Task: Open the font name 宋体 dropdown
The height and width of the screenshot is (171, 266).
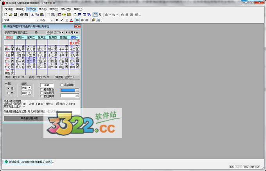Action: tap(37, 20)
